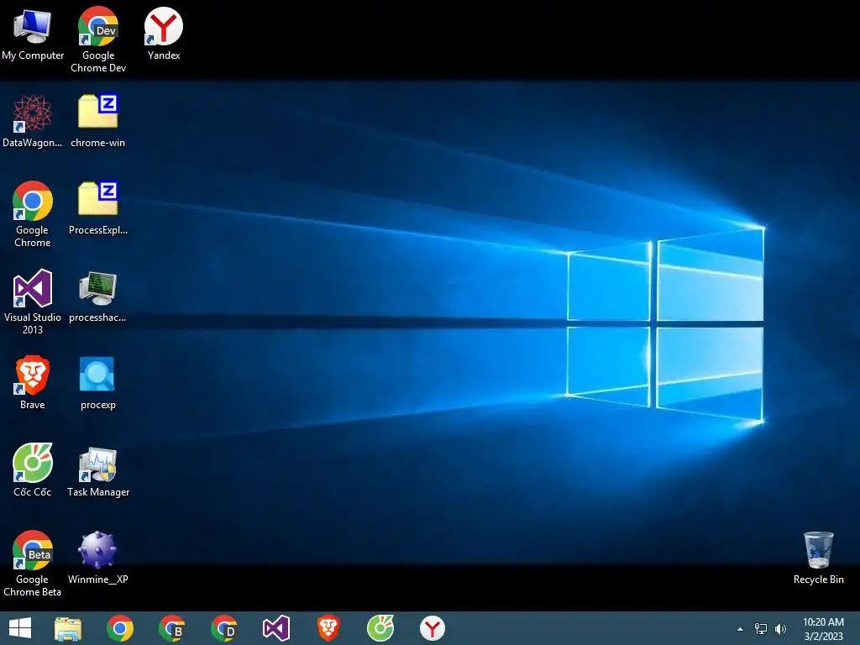Launch Chrome Dev from the taskbar

[x=223, y=628]
